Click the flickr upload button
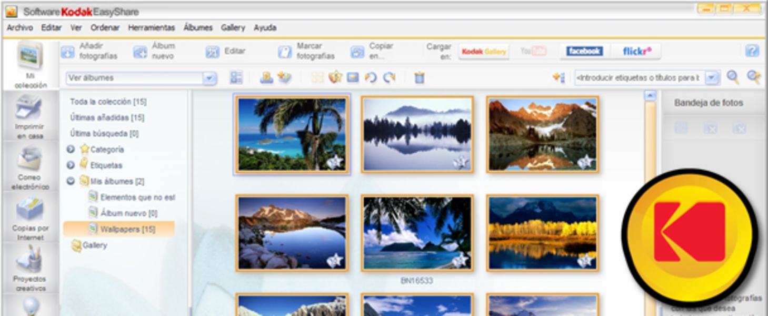This screenshot has width=768, height=316. (x=637, y=51)
